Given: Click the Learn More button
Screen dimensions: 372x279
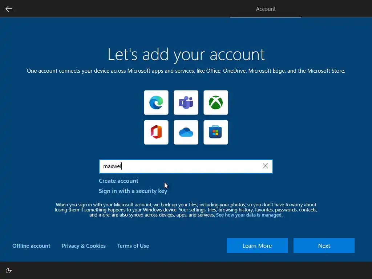Looking at the screenshot, I should click(257, 246).
